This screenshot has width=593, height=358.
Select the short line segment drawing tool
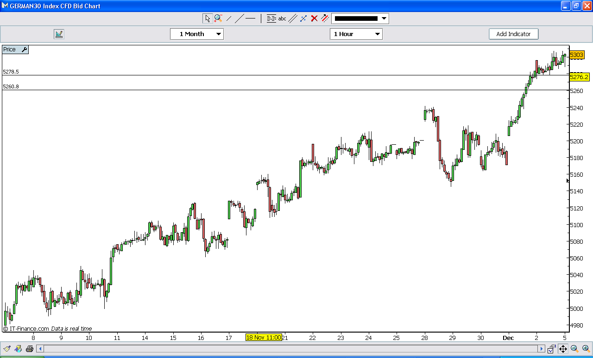(x=229, y=19)
